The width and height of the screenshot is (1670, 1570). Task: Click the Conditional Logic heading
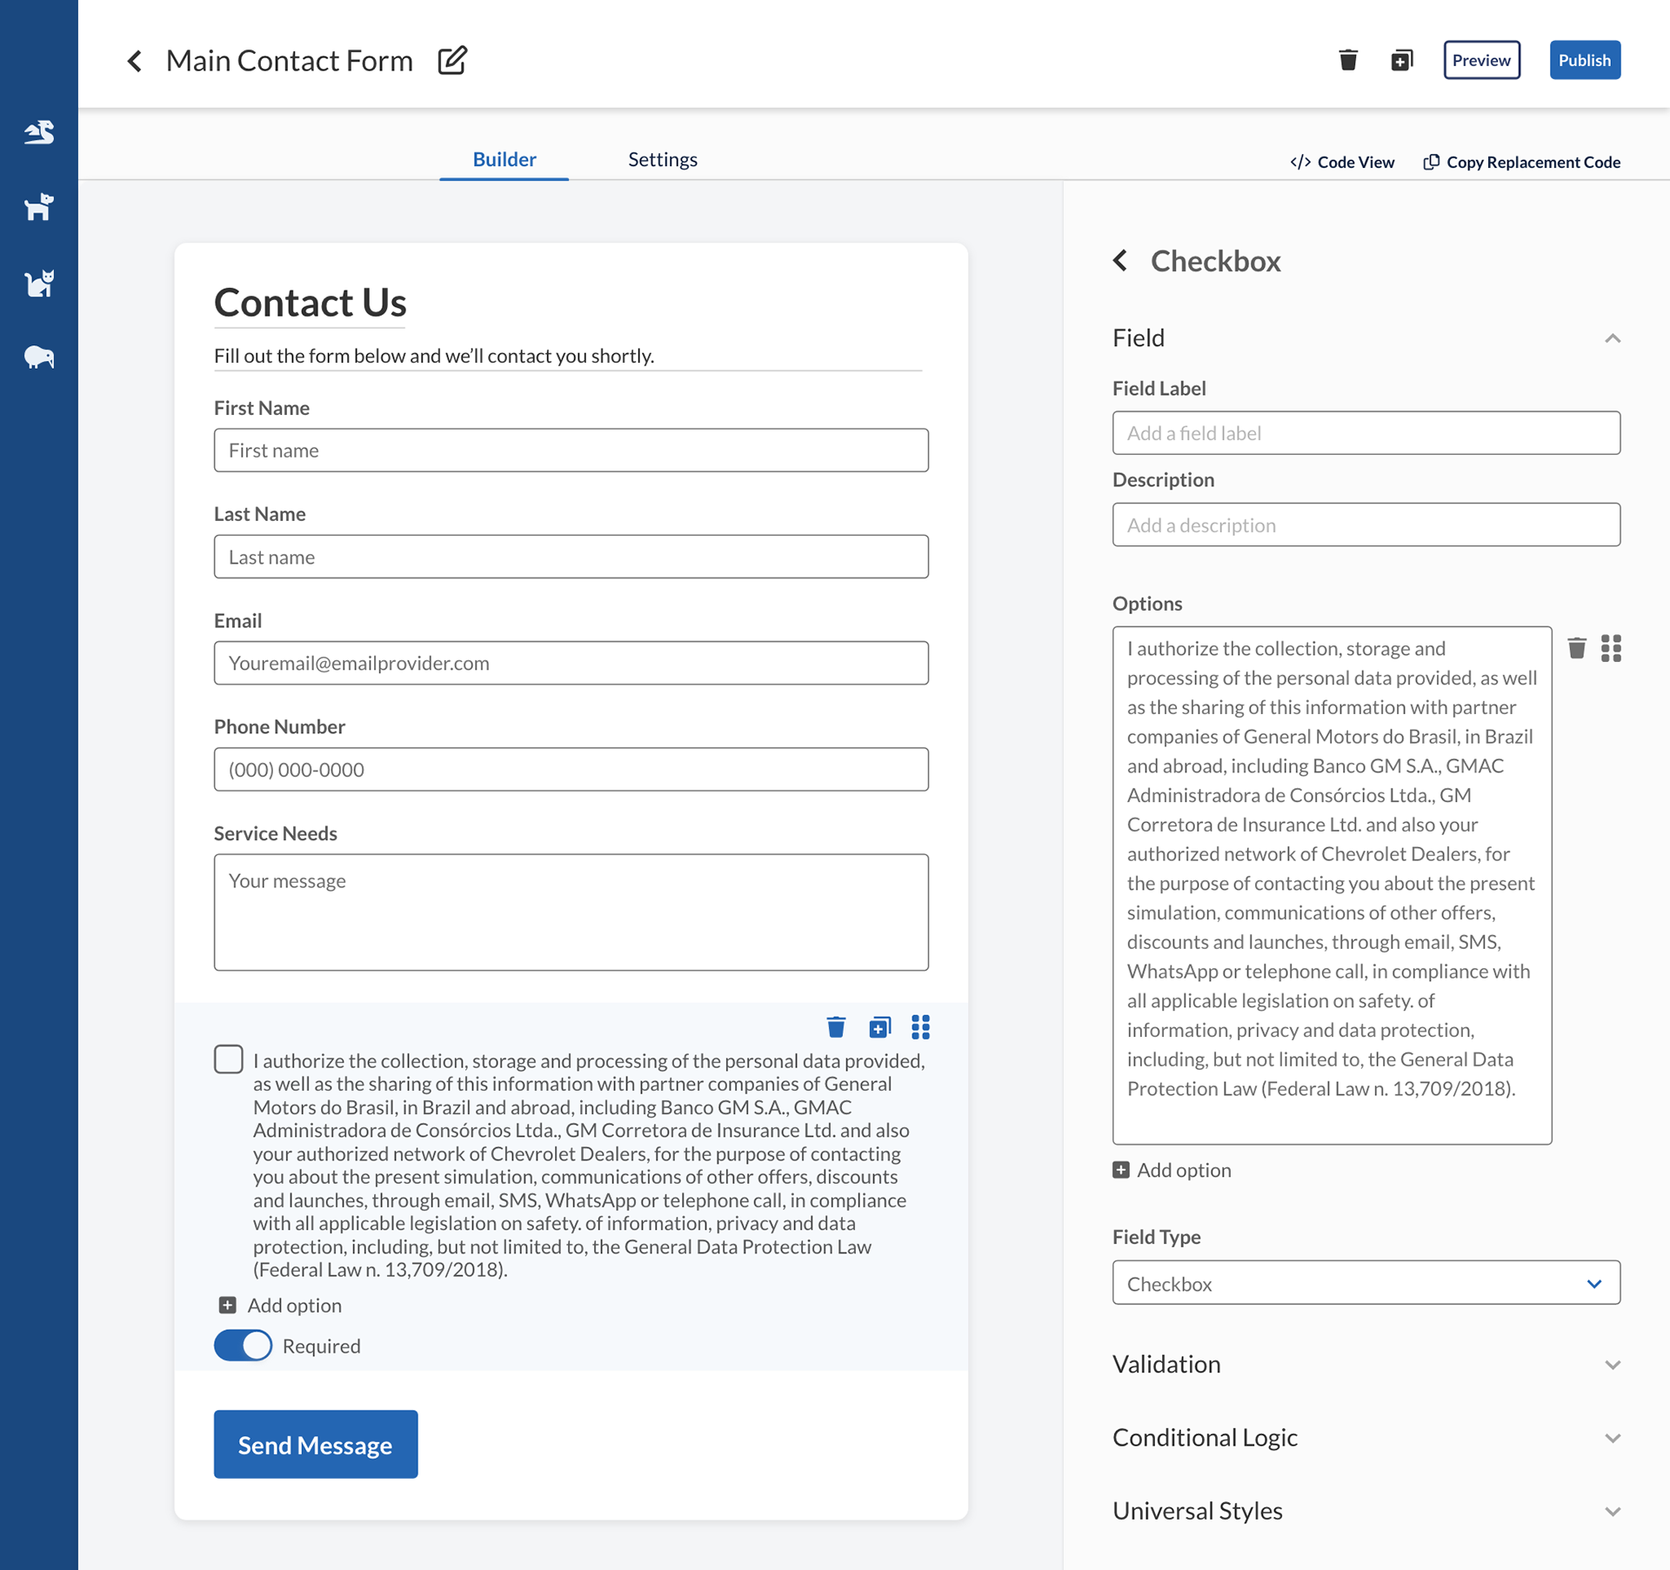[x=1205, y=1437]
